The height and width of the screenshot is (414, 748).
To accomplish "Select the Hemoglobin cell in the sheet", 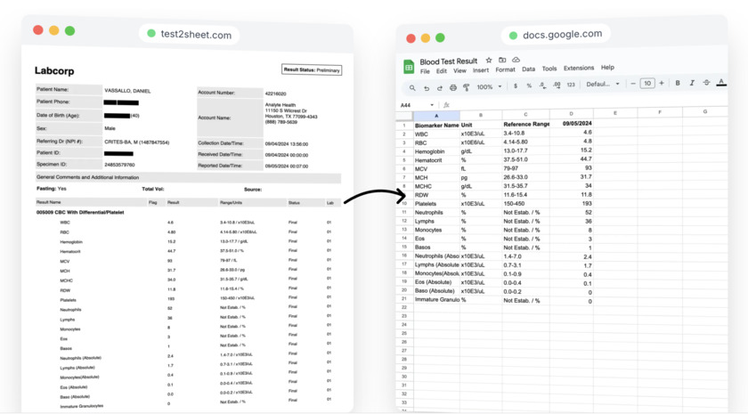I will click(x=436, y=151).
